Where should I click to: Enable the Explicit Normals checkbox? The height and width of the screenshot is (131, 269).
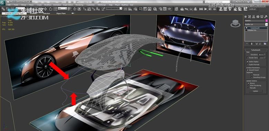pos(247,64)
